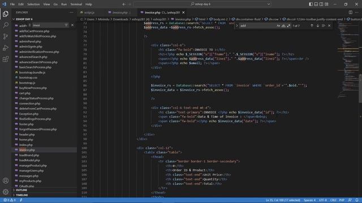Open the Manage gear icon
The width and height of the screenshot is (362, 203).
tap(6, 192)
